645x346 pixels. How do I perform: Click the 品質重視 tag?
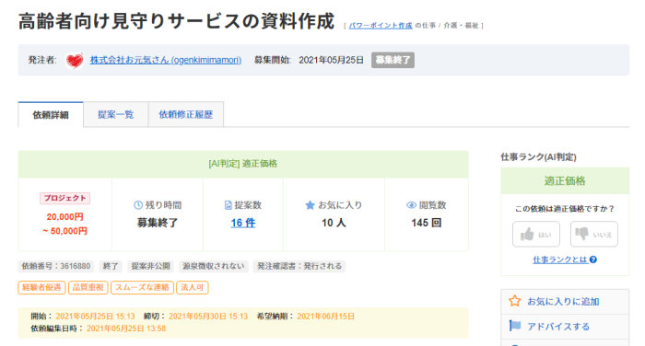tap(88, 287)
